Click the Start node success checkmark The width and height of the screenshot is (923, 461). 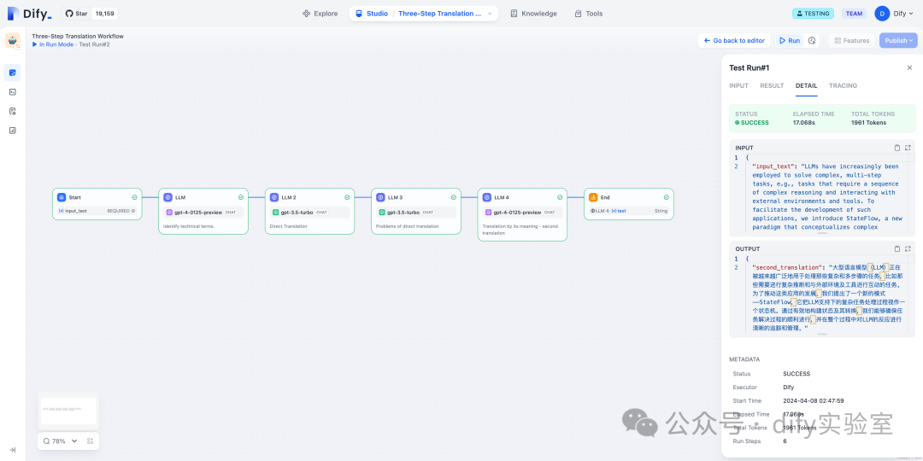point(134,197)
